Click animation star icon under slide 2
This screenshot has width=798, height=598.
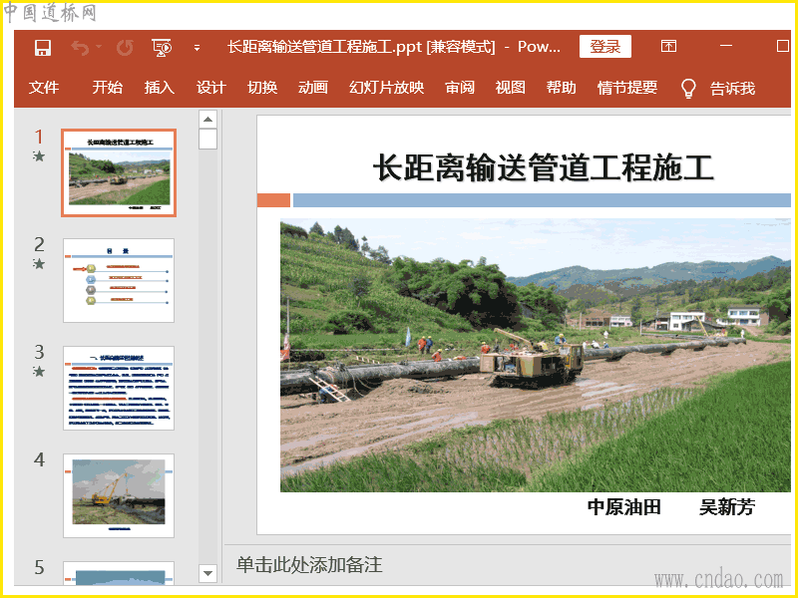click(x=39, y=264)
